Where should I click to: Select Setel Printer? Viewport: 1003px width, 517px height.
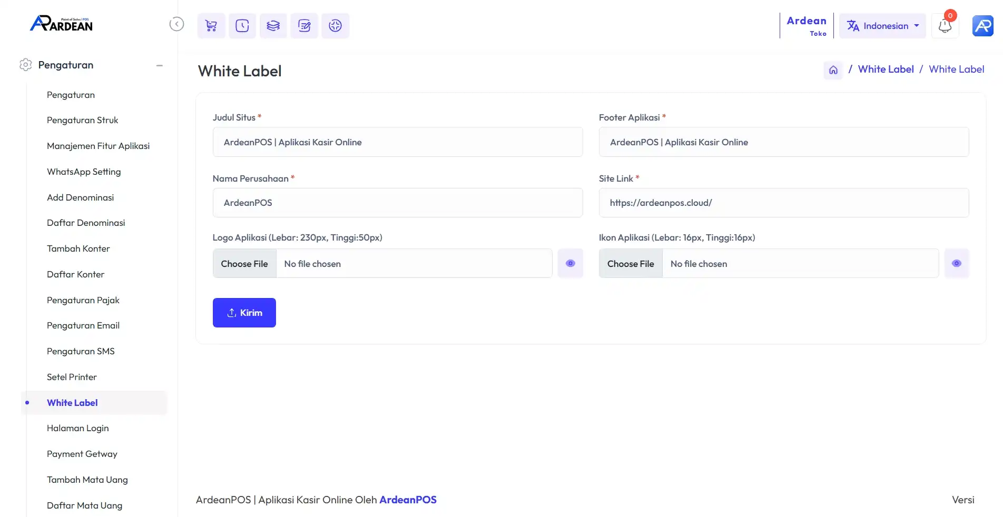pyautogui.click(x=72, y=377)
